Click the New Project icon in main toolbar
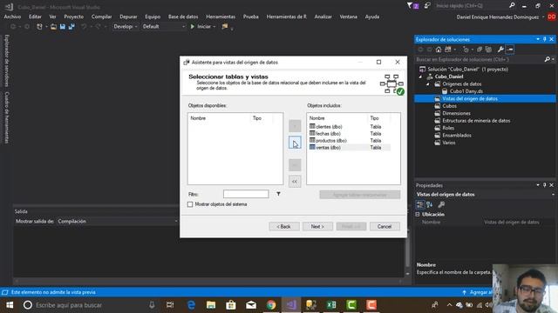Image resolution: width=558 pixels, height=313 pixels. pyautogui.click(x=39, y=26)
